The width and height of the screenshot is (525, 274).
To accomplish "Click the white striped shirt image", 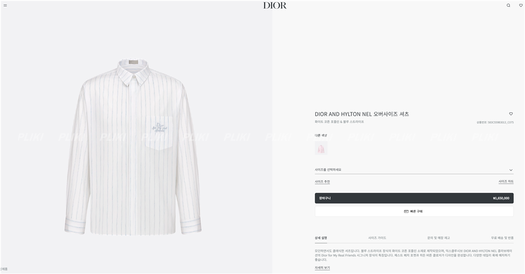I will coord(133,147).
